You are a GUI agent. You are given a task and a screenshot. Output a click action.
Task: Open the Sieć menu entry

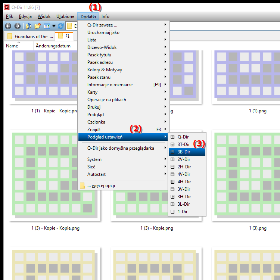pyautogui.click(x=124, y=167)
